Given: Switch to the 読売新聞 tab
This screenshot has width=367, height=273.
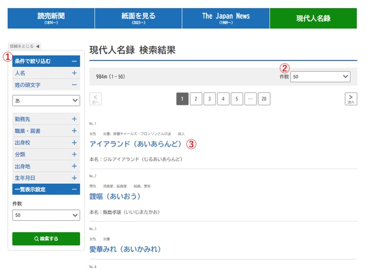Looking at the screenshot, I should pos(51,18).
